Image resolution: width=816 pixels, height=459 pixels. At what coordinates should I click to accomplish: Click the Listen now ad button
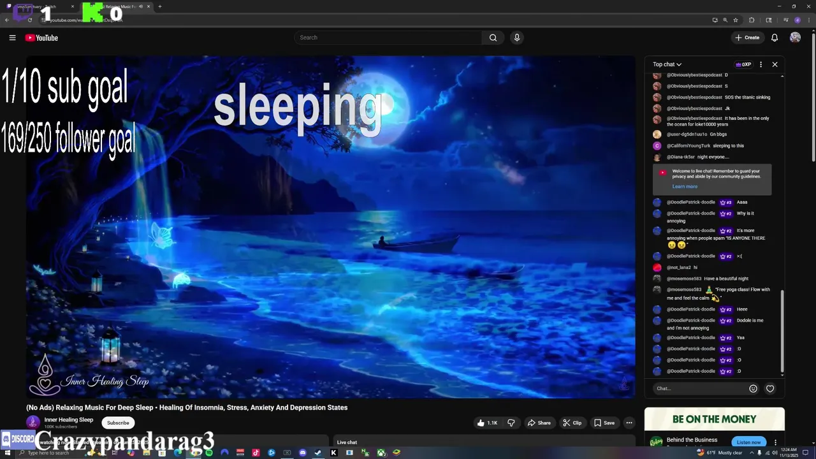tap(748, 442)
